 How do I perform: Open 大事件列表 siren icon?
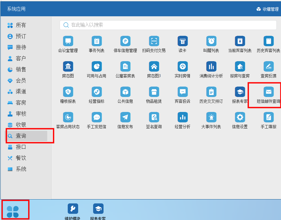pyautogui.click(x=211, y=117)
